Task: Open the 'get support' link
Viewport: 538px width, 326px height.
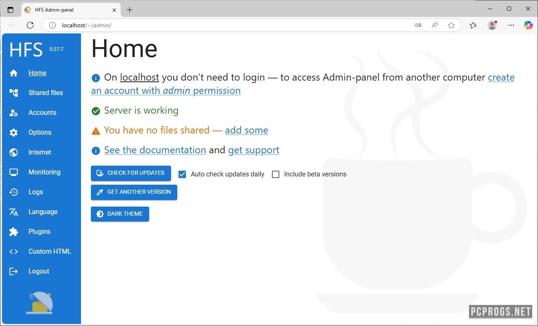Action: coord(254,150)
